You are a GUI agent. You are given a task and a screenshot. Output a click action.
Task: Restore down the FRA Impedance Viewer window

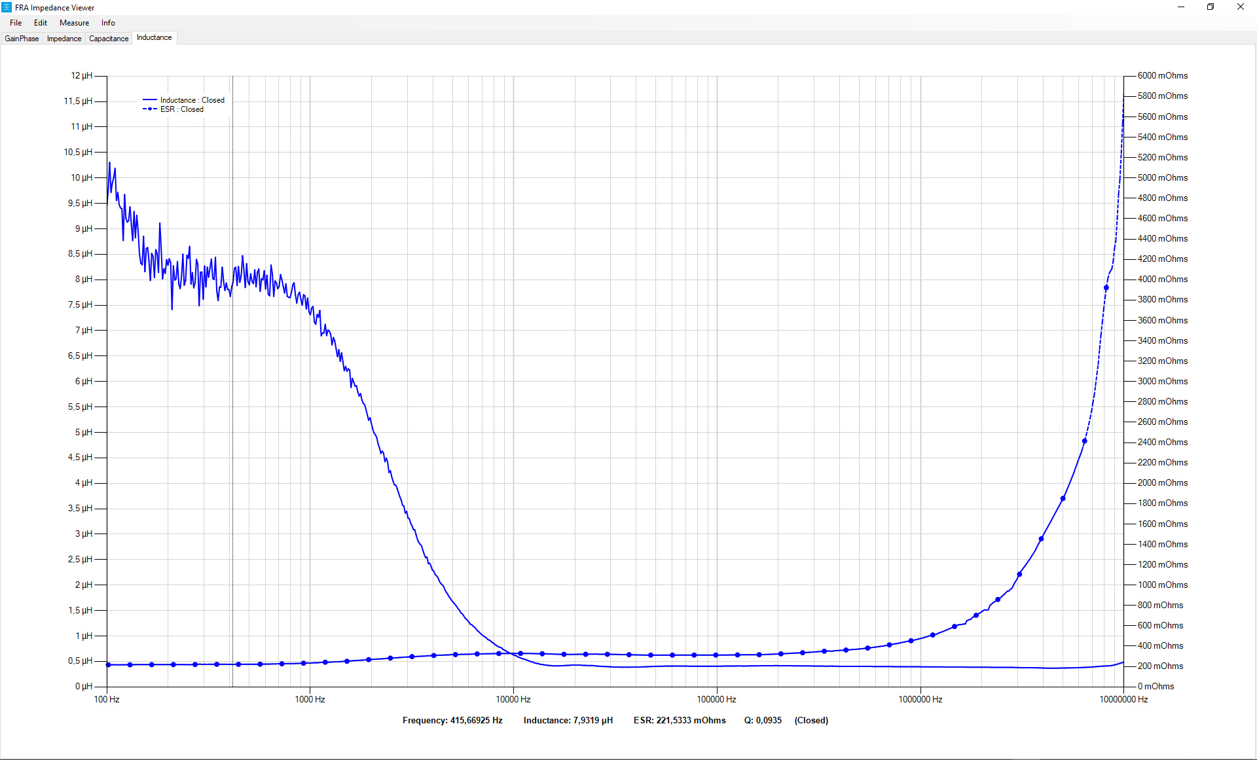point(1211,7)
